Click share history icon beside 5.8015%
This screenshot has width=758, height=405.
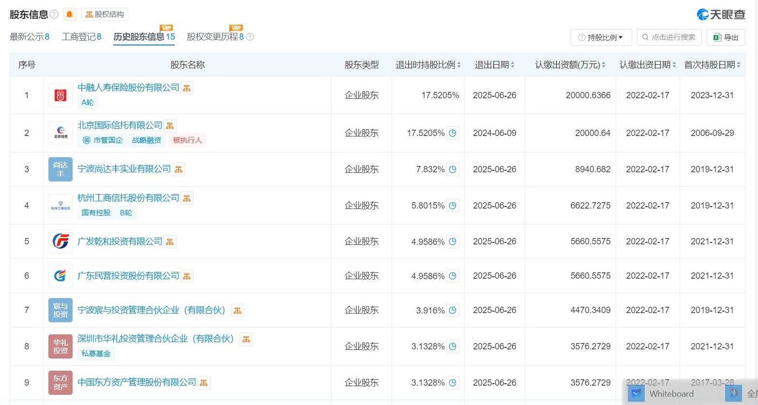(x=453, y=206)
